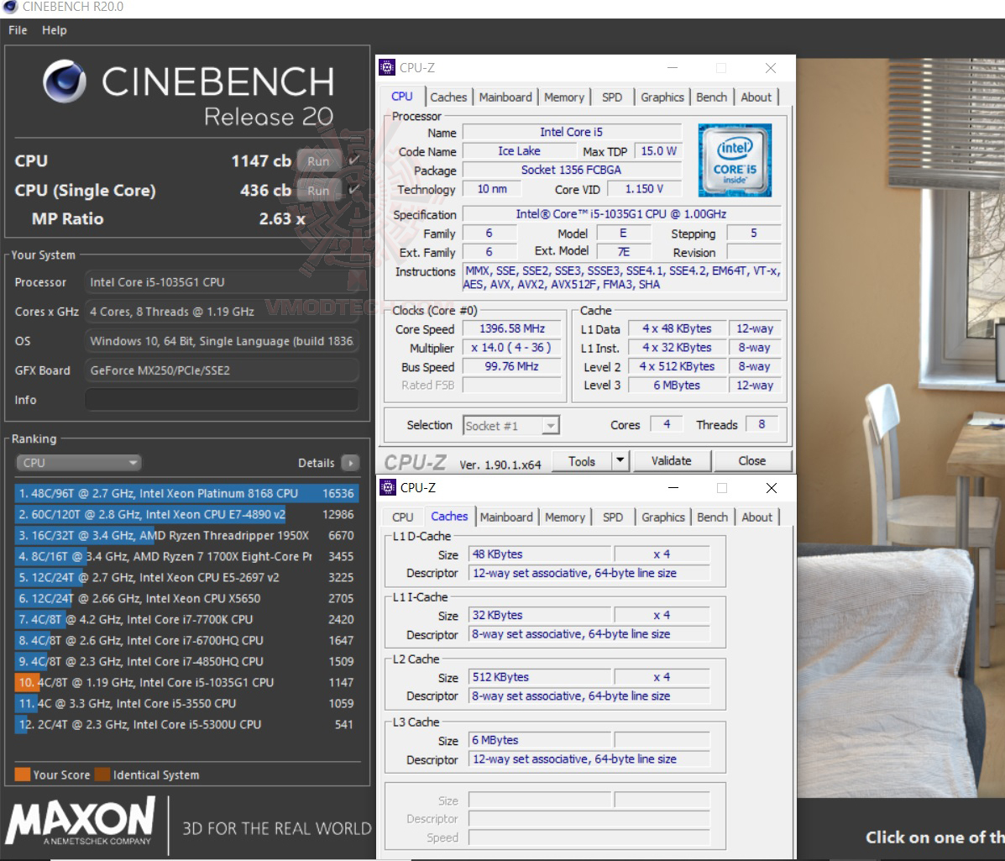The height and width of the screenshot is (861, 1005).
Task: Switch to the Mainboard tab in the upper CPU-Z window
Action: pos(505,97)
